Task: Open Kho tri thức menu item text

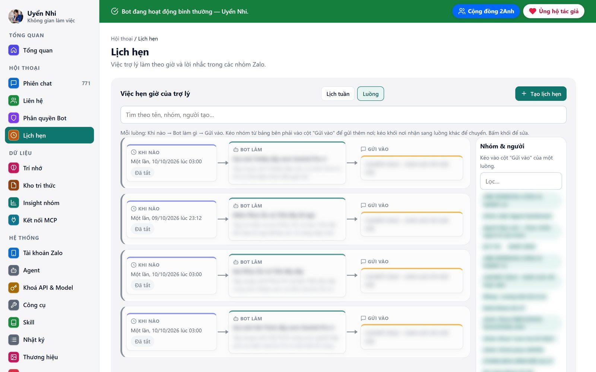Action: tap(39, 185)
